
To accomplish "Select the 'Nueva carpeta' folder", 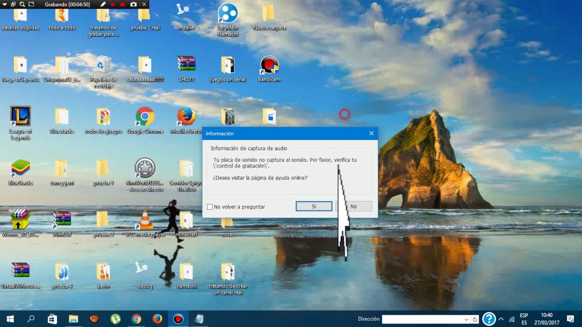I will click(x=269, y=17).
